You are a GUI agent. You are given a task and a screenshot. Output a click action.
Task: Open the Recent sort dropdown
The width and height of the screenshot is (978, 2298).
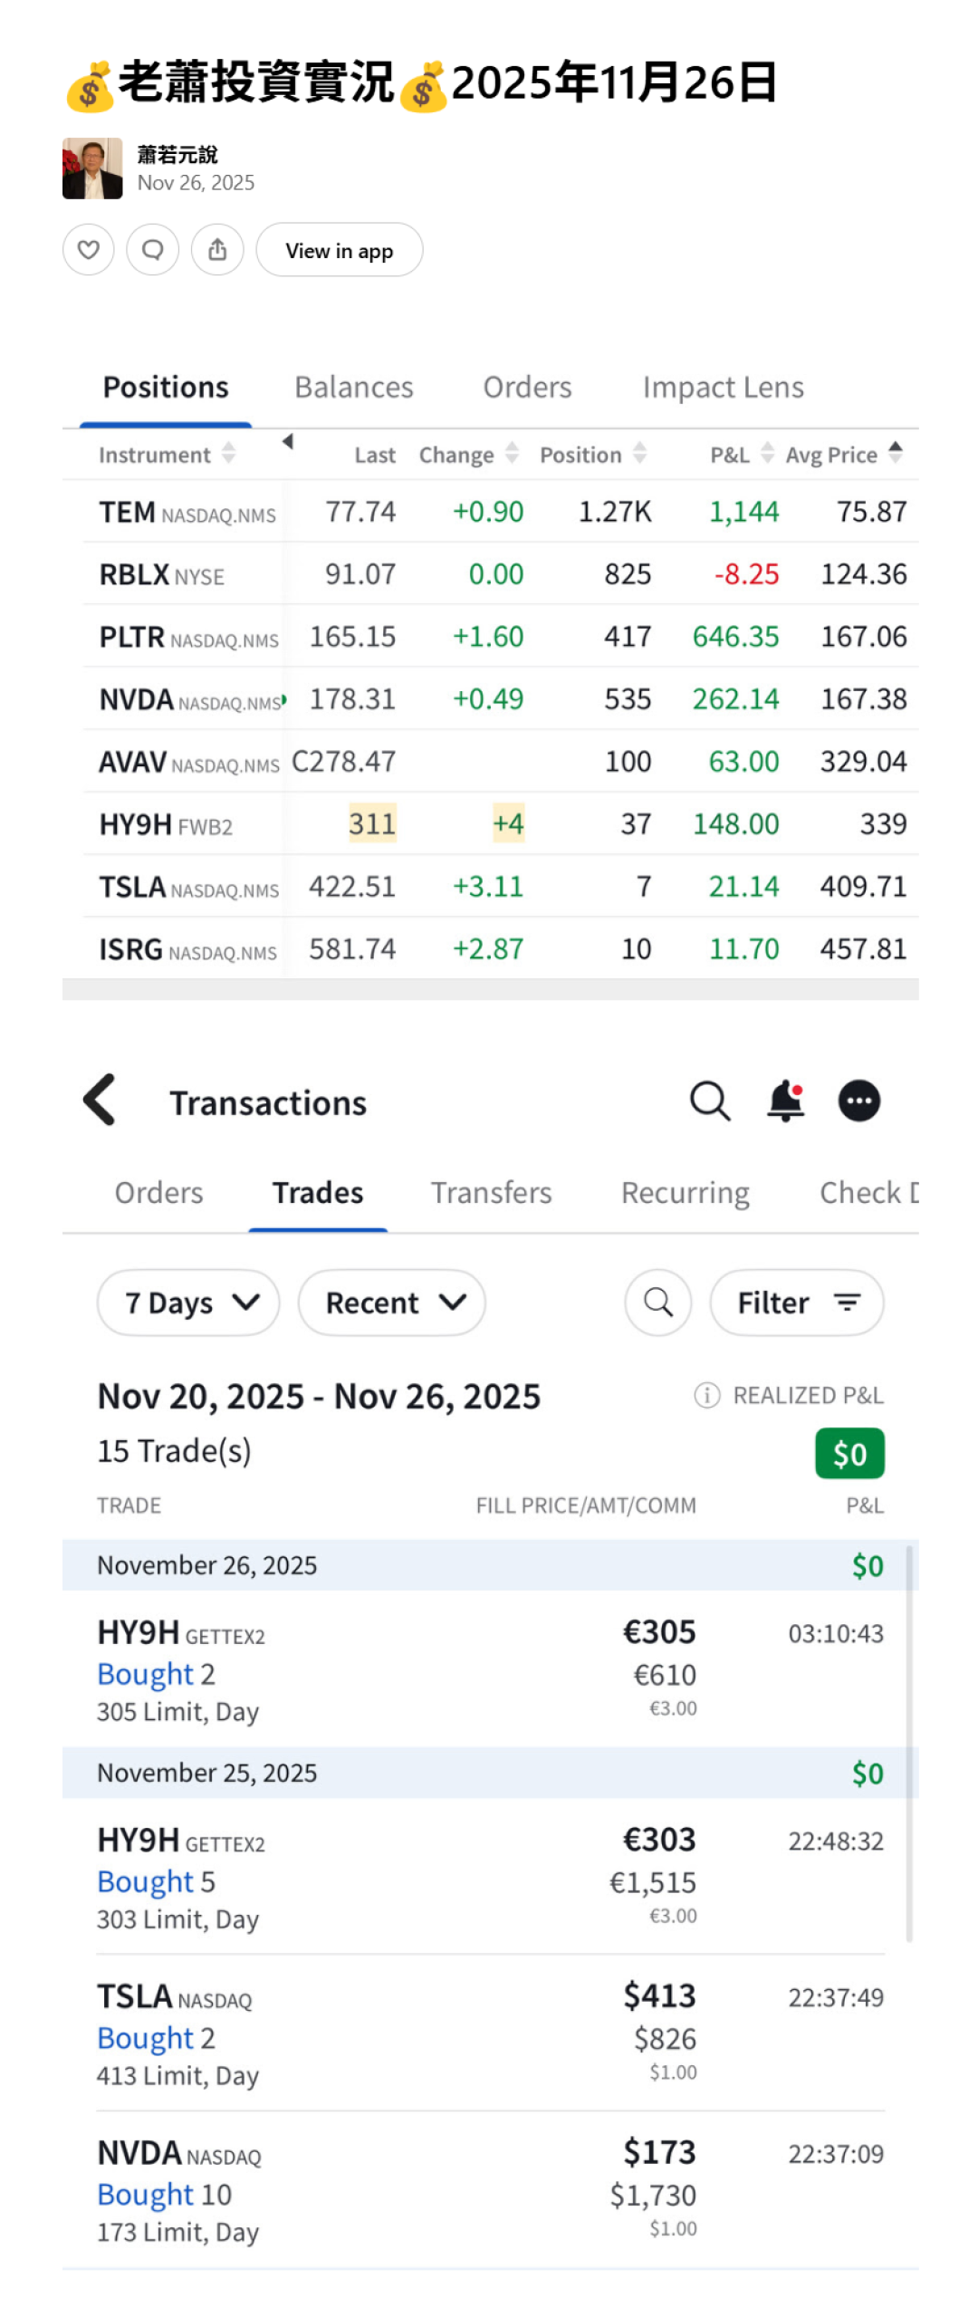[391, 1303]
